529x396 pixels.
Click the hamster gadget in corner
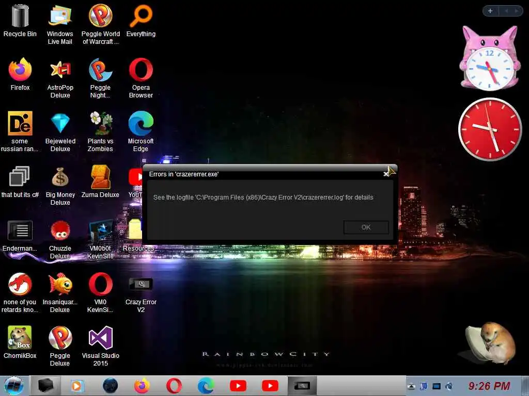coord(491,343)
